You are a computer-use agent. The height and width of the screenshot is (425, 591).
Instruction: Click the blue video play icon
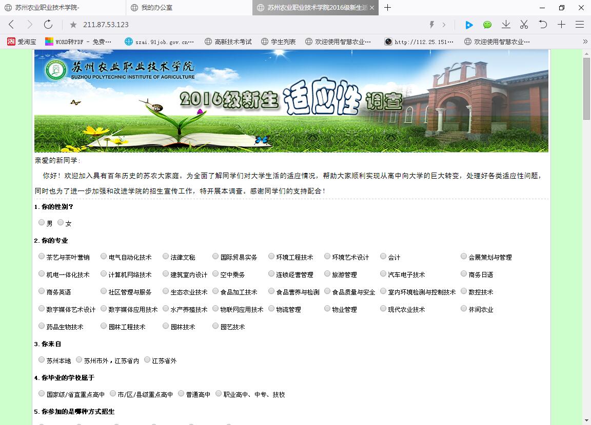click(x=469, y=25)
